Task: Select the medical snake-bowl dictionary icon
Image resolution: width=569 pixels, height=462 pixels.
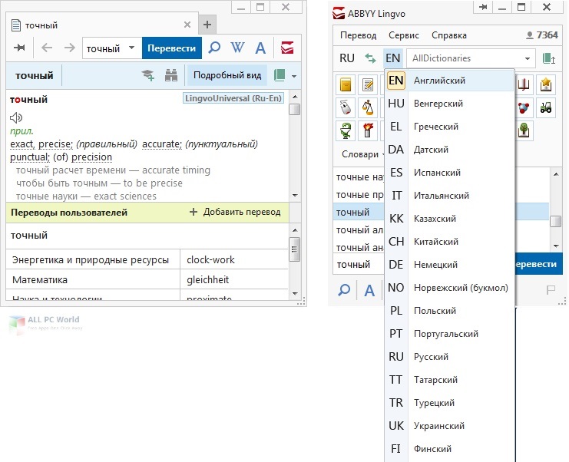Action: [346, 130]
